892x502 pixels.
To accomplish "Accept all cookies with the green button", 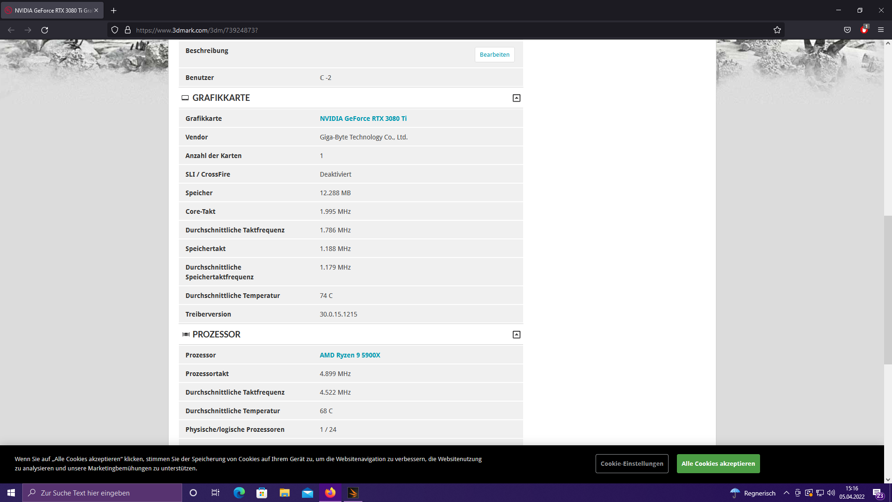I will coord(718,463).
